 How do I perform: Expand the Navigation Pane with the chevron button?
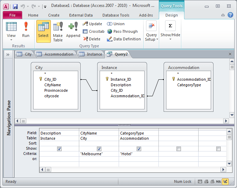click(x=8, y=55)
